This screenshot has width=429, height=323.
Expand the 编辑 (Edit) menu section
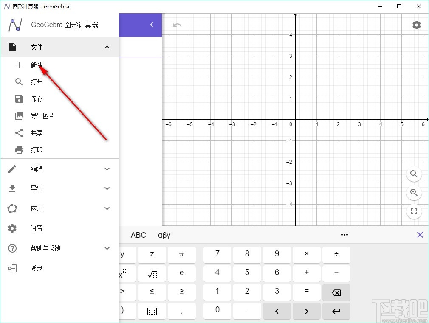[x=107, y=169]
